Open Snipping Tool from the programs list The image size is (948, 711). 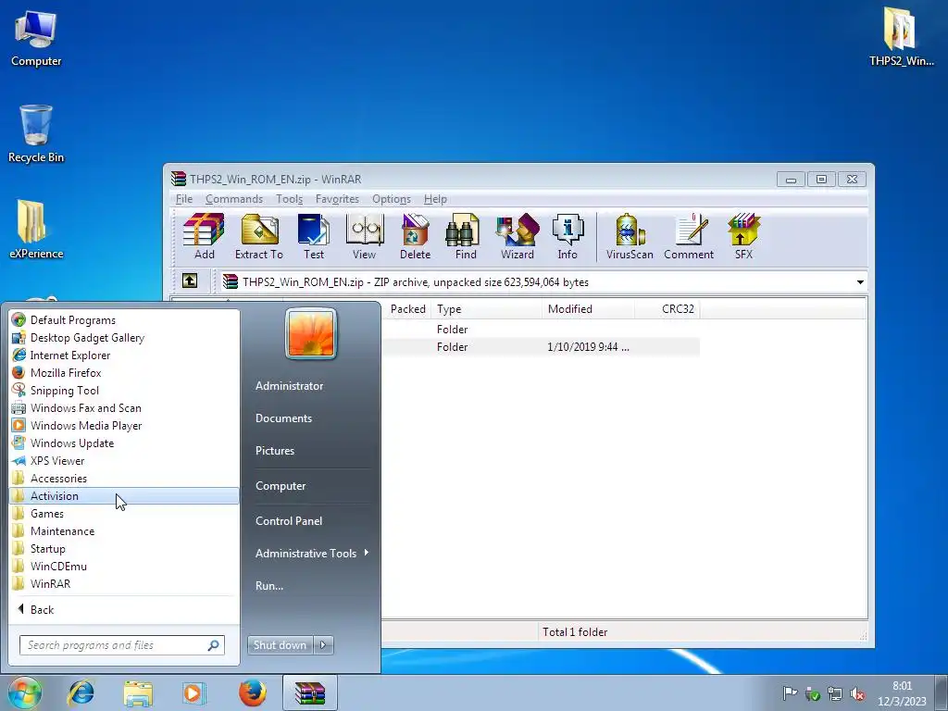click(124, 390)
